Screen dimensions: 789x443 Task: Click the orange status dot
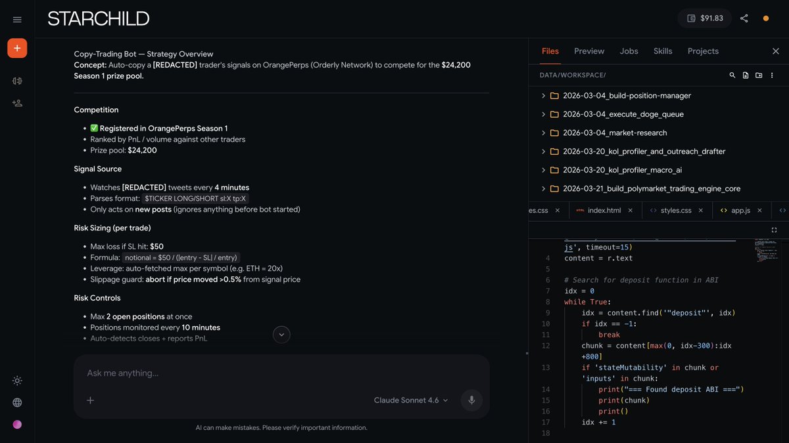click(766, 18)
